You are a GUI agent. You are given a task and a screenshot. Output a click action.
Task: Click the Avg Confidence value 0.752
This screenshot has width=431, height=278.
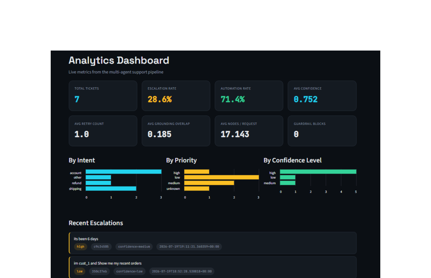click(x=306, y=99)
